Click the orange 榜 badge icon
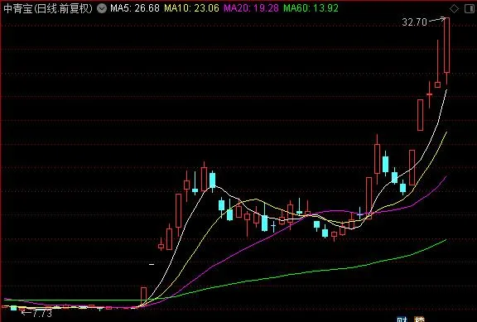This screenshot has height=322, width=477. click(x=419, y=320)
